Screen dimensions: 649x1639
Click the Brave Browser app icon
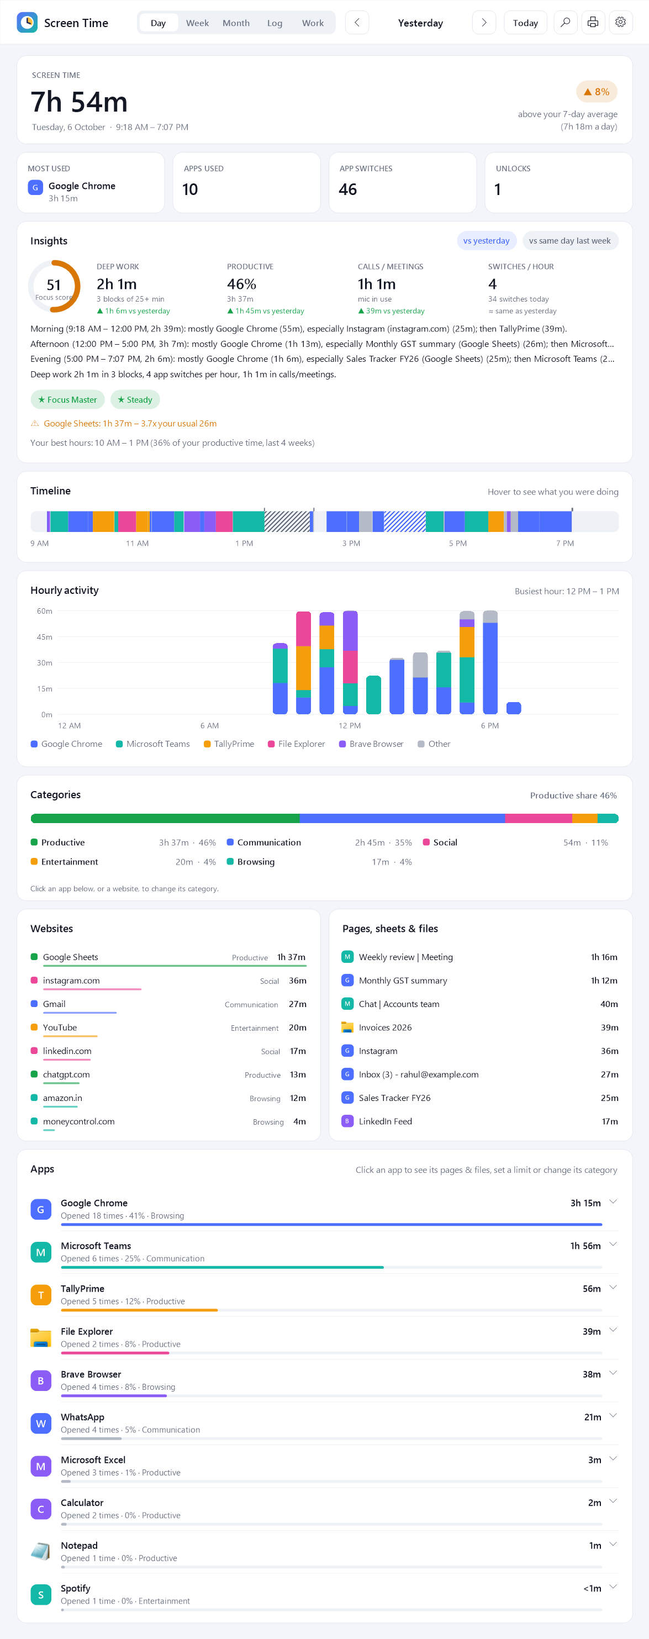click(41, 1380)
